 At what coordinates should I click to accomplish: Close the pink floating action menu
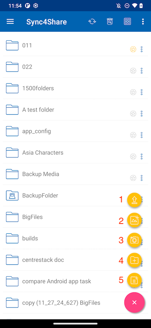pyautogui.click(x=134, y=302)
